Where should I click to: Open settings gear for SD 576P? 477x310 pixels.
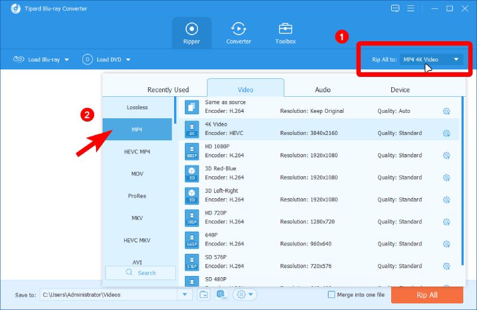pos(446,266)
